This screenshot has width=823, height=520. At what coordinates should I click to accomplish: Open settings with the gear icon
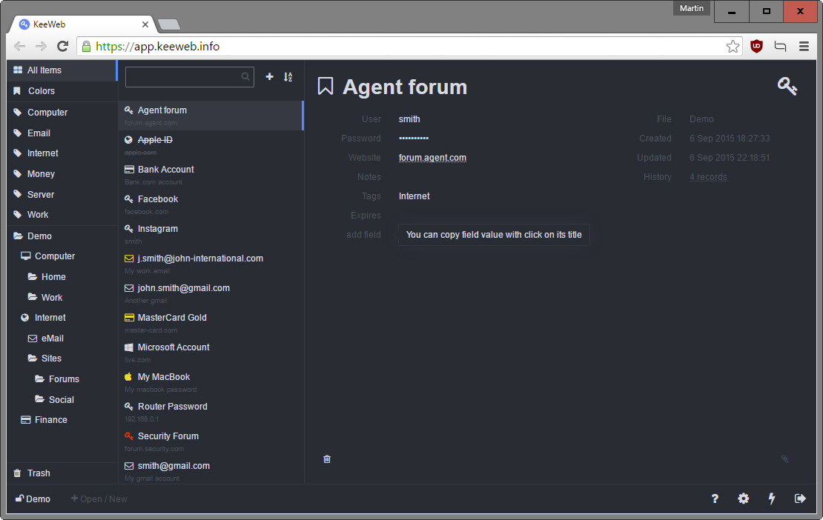click(x=743, y=499)
